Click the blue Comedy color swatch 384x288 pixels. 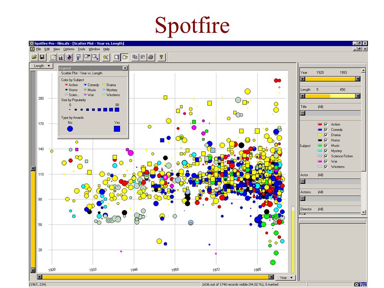320,130
